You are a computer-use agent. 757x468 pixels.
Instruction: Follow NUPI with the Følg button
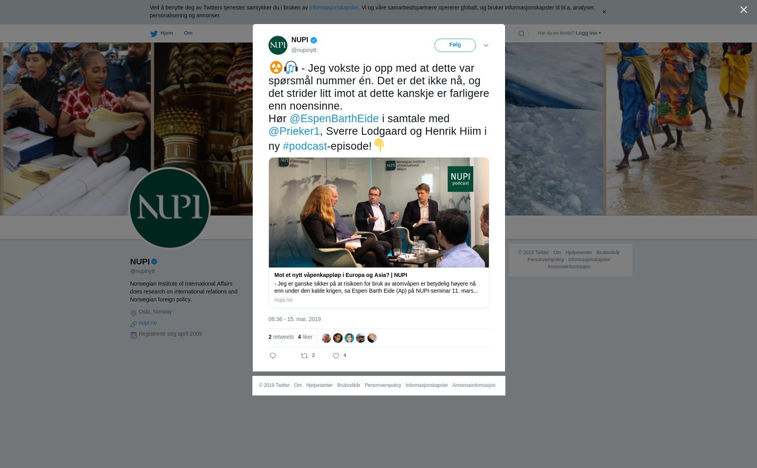(x=455, y=45)
